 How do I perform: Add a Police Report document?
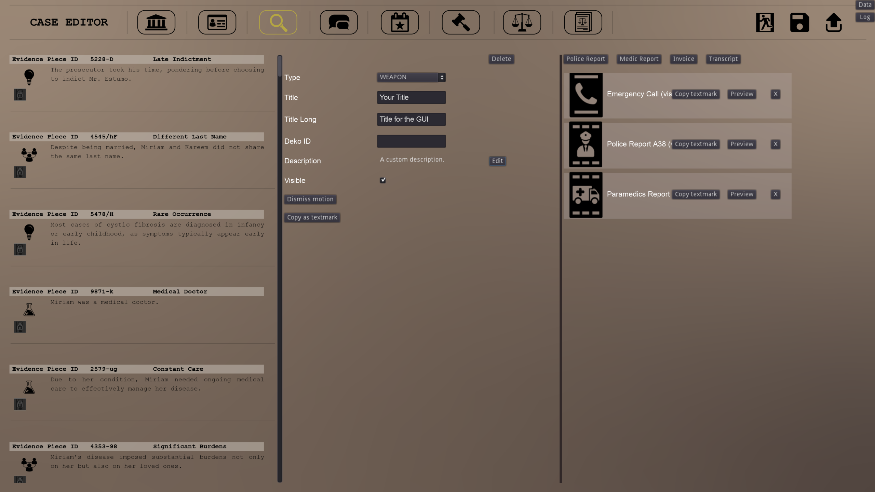[x=585, y=59]
